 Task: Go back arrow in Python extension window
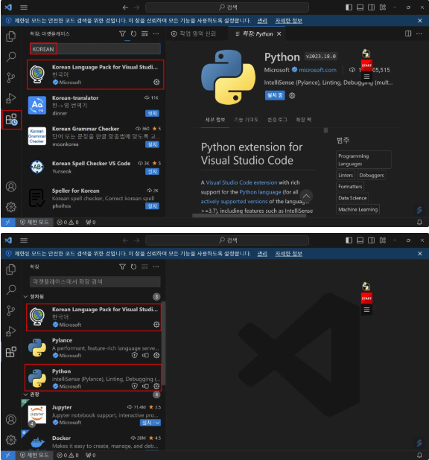click(x=125, y=7)
